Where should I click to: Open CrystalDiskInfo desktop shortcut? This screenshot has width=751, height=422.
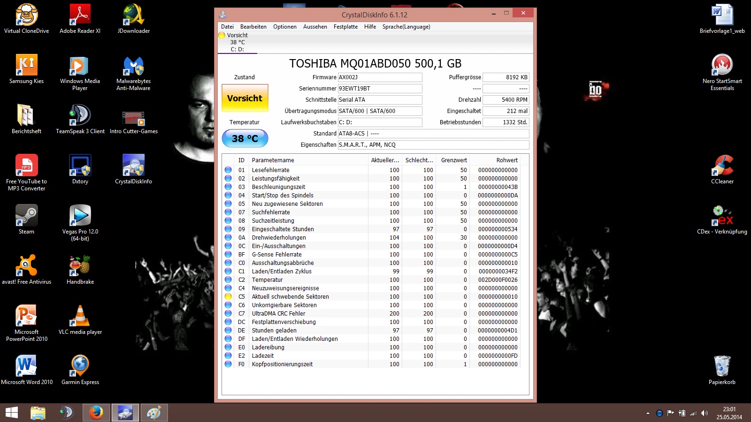point(134,169)
